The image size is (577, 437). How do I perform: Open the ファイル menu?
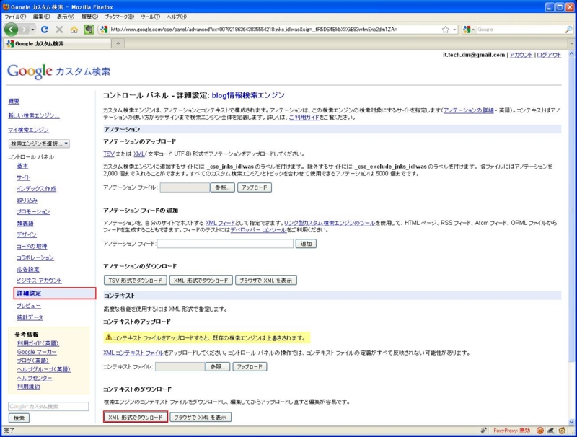point(15,17)
